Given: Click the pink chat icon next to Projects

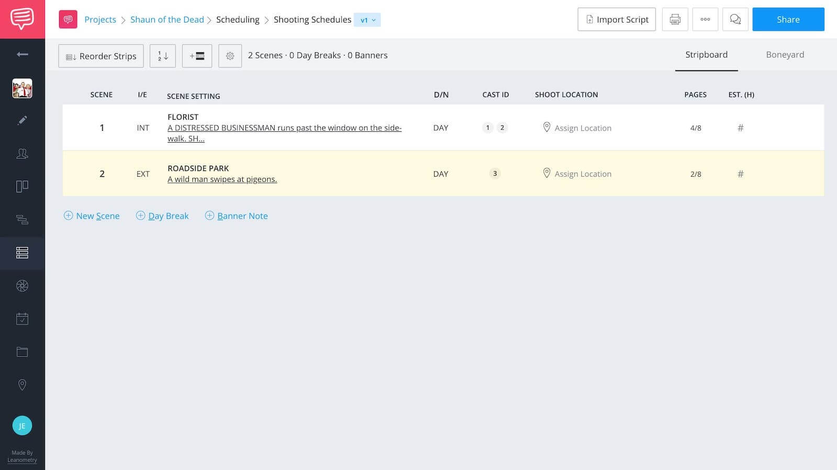Looking at the screenshot, I should (67, 19).
